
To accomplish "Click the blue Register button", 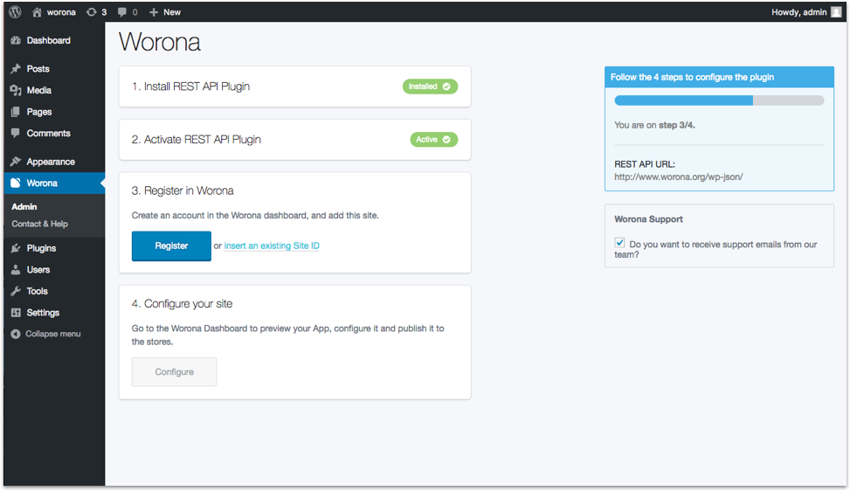I will point(171,246).
